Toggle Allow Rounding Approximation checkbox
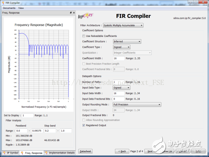Screen dimensions: 209x157 84,120
